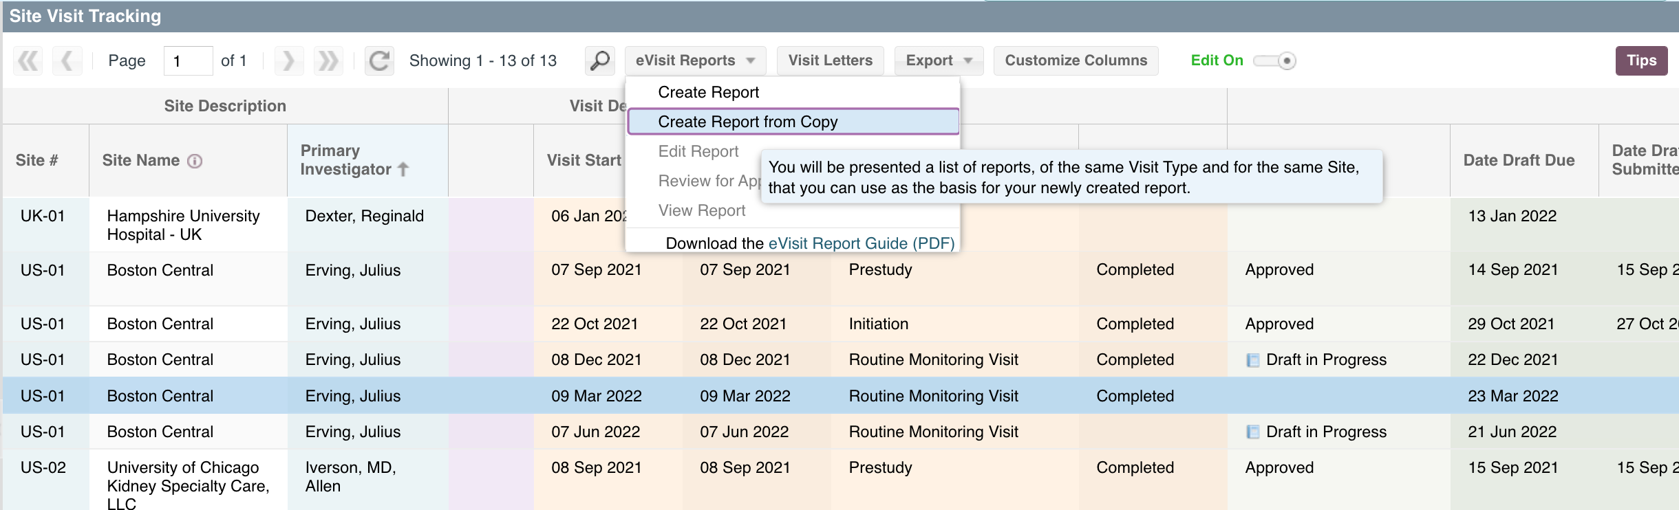The height and width of the screenshot is (510, 1679).
Task: Click 21 Jun 2022 draft due date
Action: pyautogui.click(x=1512, y=432)
